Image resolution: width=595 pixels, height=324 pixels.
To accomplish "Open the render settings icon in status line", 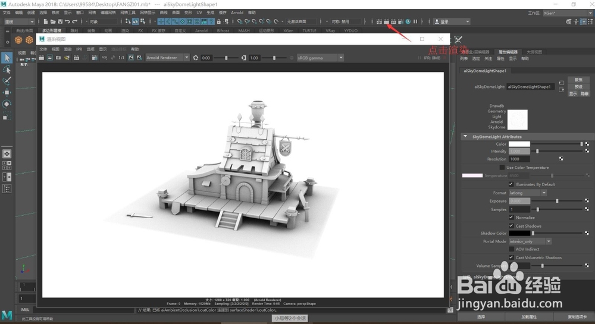I will point(400,21).
